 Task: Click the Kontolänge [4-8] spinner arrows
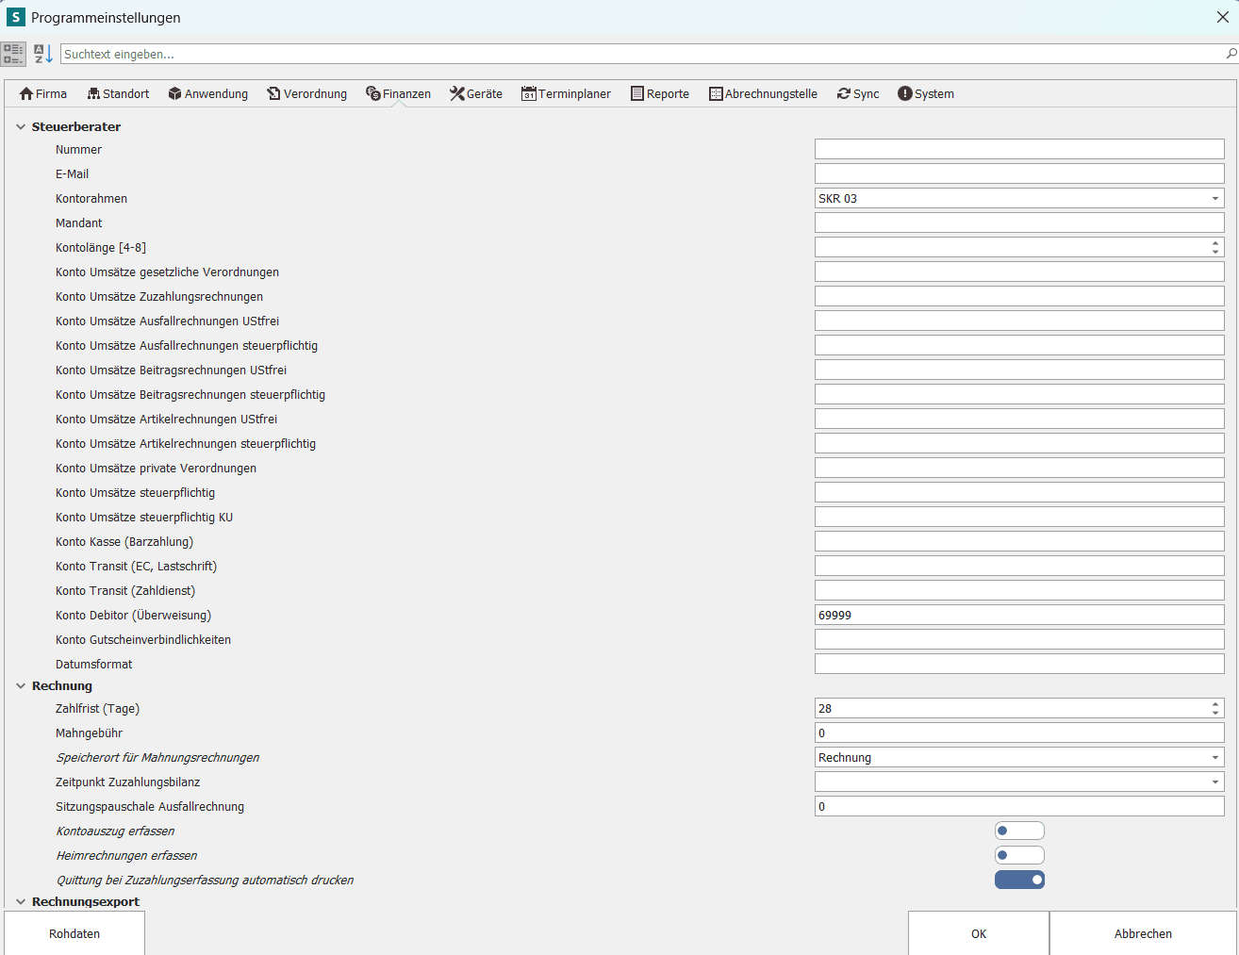click(1215, 247)
